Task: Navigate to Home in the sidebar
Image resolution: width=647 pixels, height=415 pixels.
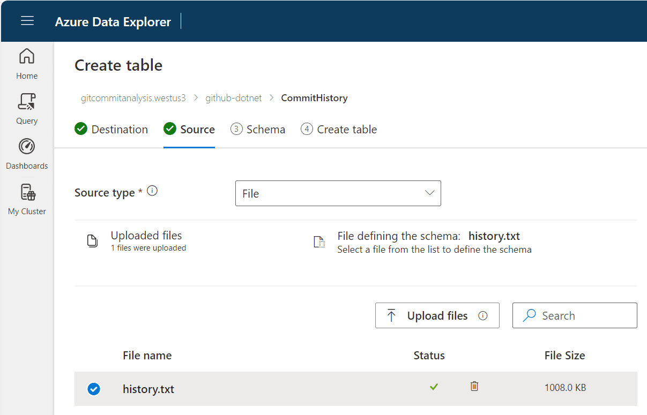Action: coord(26,62)
